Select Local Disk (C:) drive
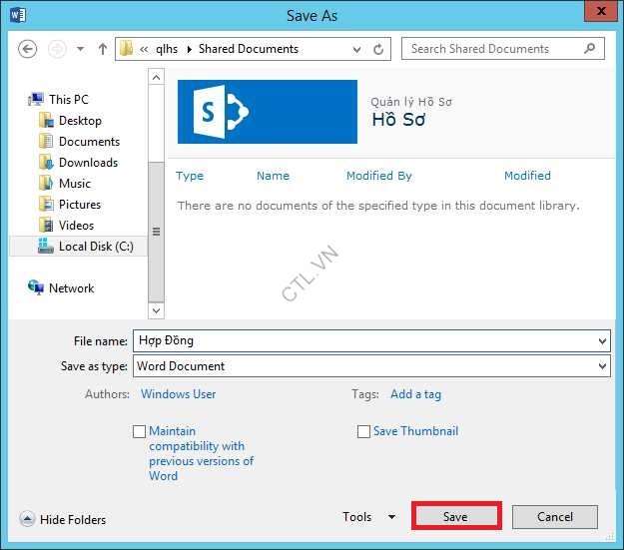This screenshot has width=624, height=550. pyautogui.click(x=79, y=246)
